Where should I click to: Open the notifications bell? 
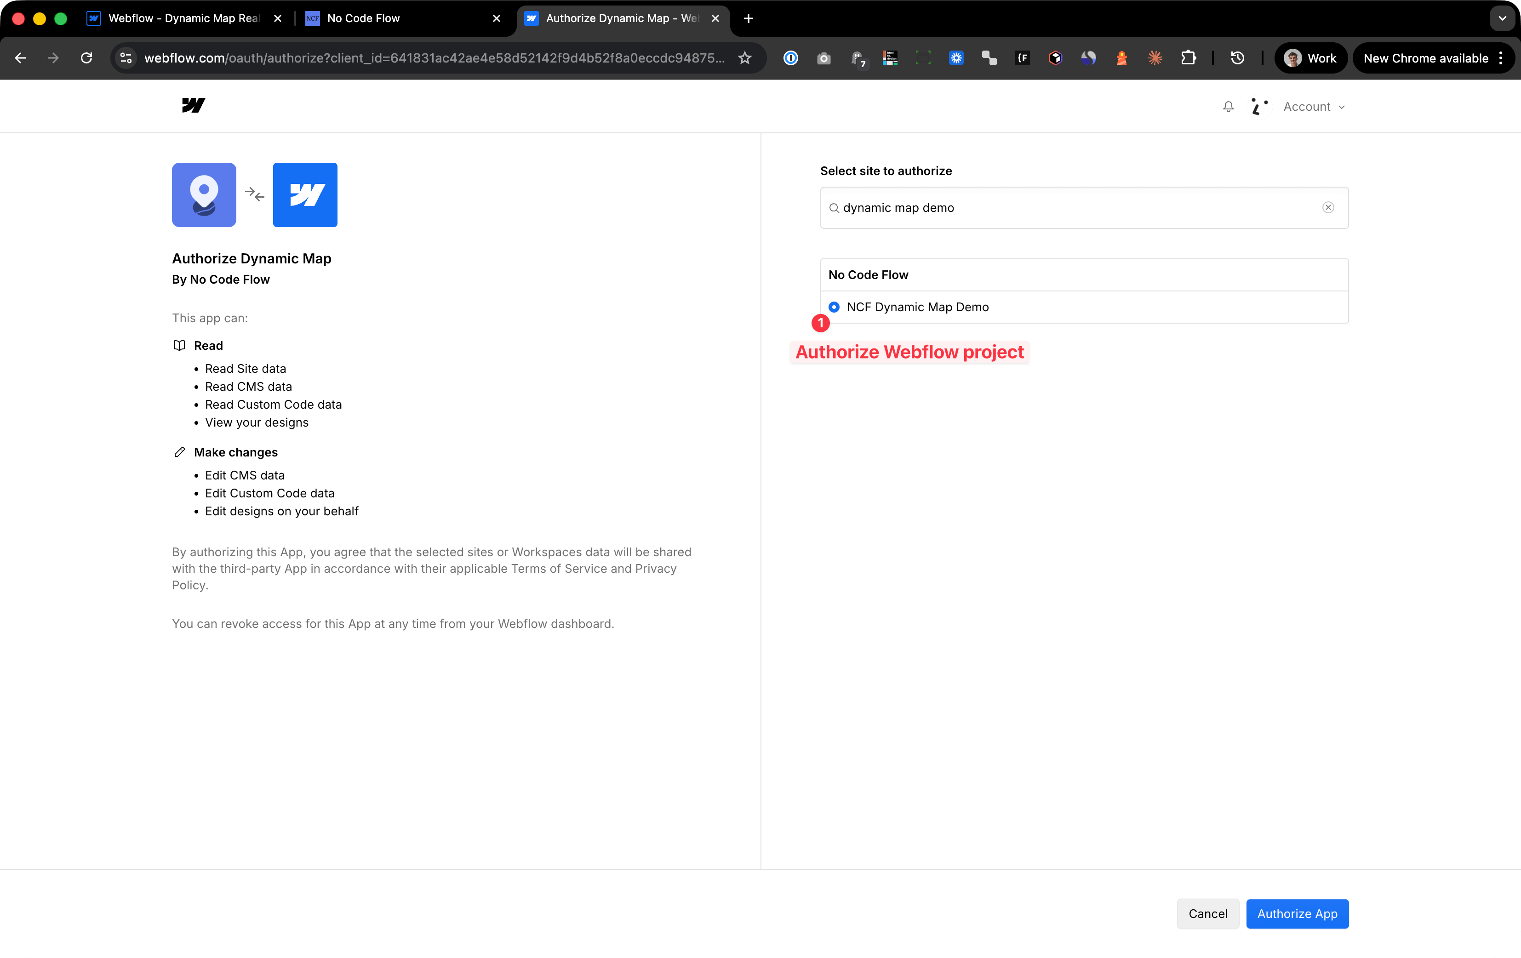[x=1228, y=107]
